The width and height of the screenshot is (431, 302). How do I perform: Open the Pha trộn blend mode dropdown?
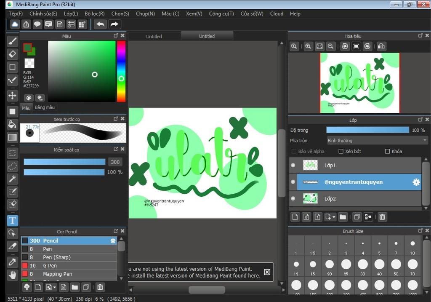tap(377, 141)
